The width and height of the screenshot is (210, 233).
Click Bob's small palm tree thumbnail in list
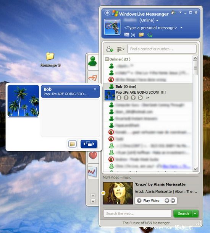coord(110,95)
